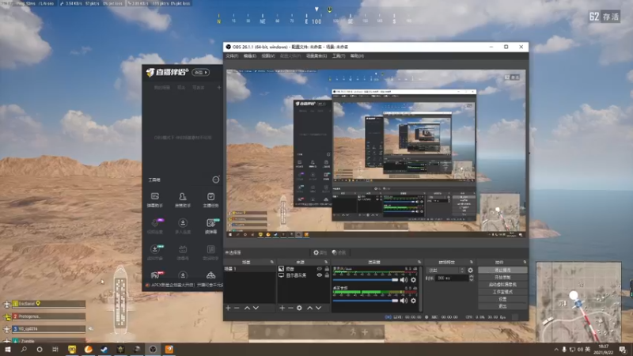This screenshot has height=356, width=633.
Task: Open Steam from the taskbar
Action: point(104,349)
